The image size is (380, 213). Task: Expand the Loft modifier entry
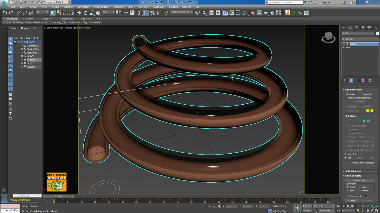[x=344, y=47]
